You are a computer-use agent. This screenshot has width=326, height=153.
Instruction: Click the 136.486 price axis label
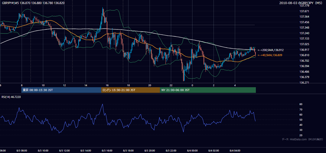point(304,72)
